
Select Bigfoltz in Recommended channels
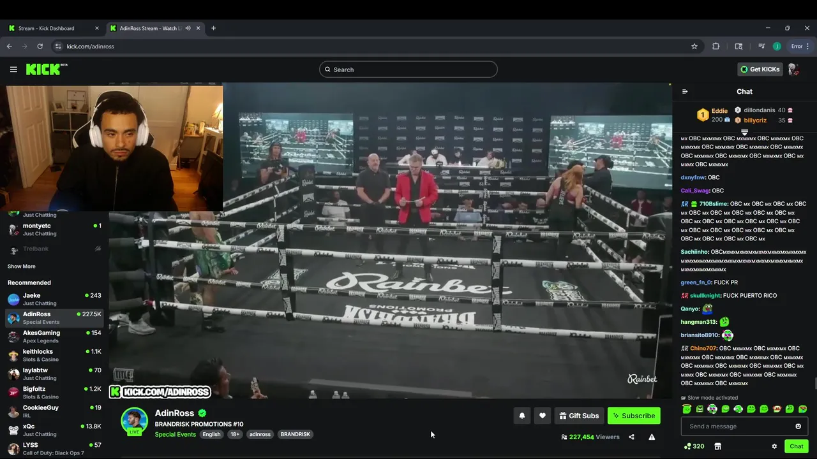coord(54,393)
